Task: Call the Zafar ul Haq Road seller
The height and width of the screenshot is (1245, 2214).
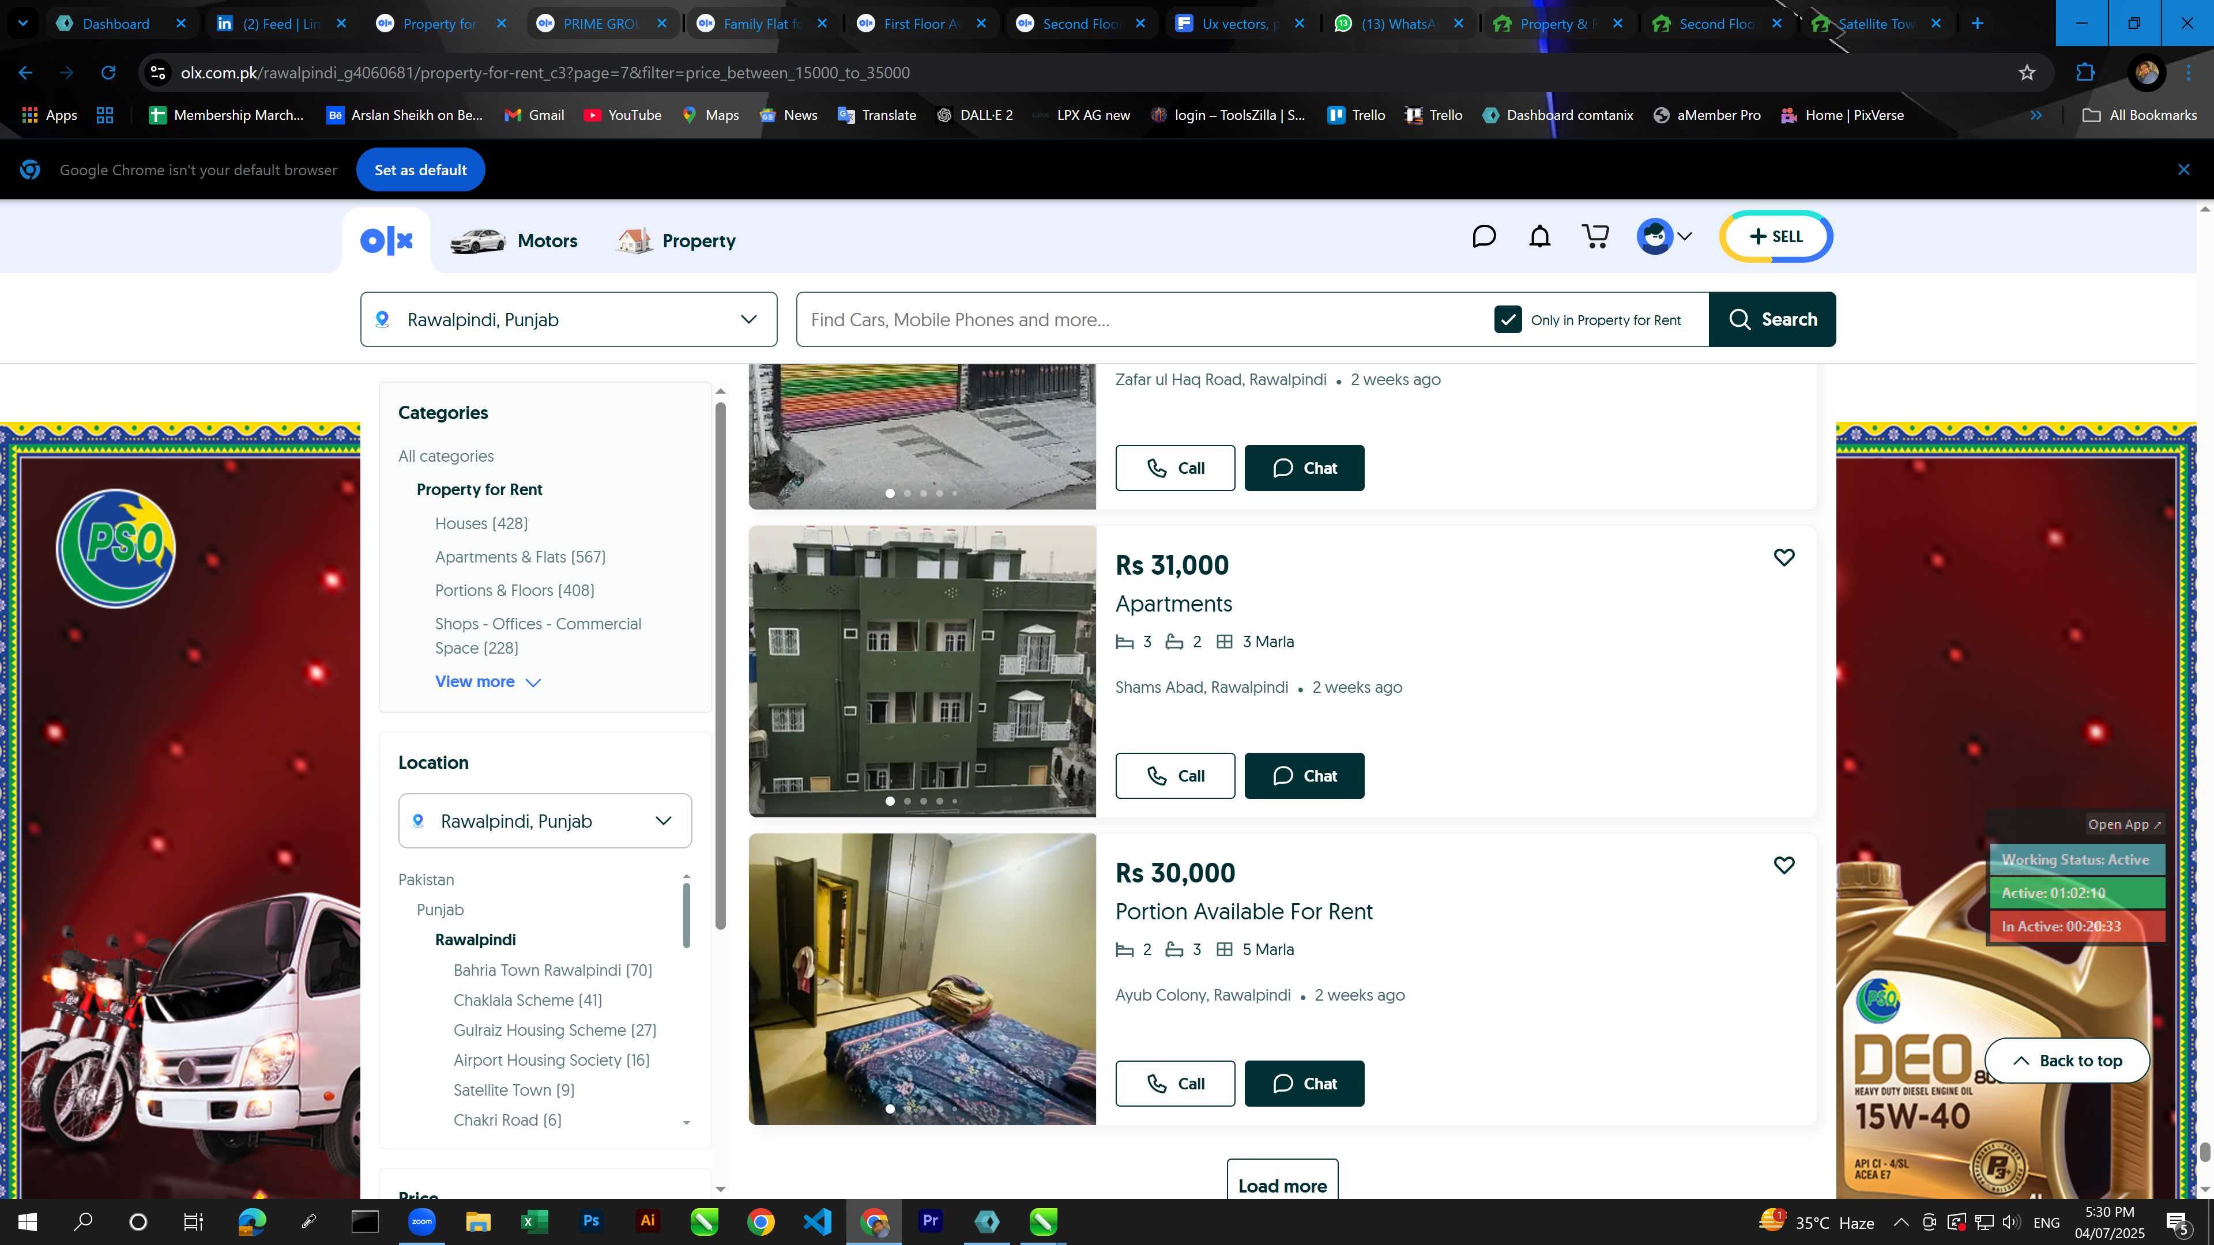Action: pos(1175,468)
